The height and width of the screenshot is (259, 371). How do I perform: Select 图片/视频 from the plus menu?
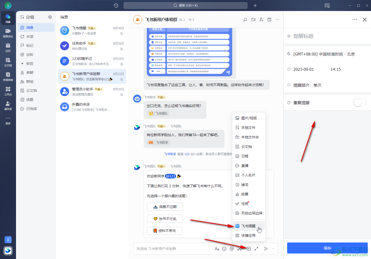(249, 118)
